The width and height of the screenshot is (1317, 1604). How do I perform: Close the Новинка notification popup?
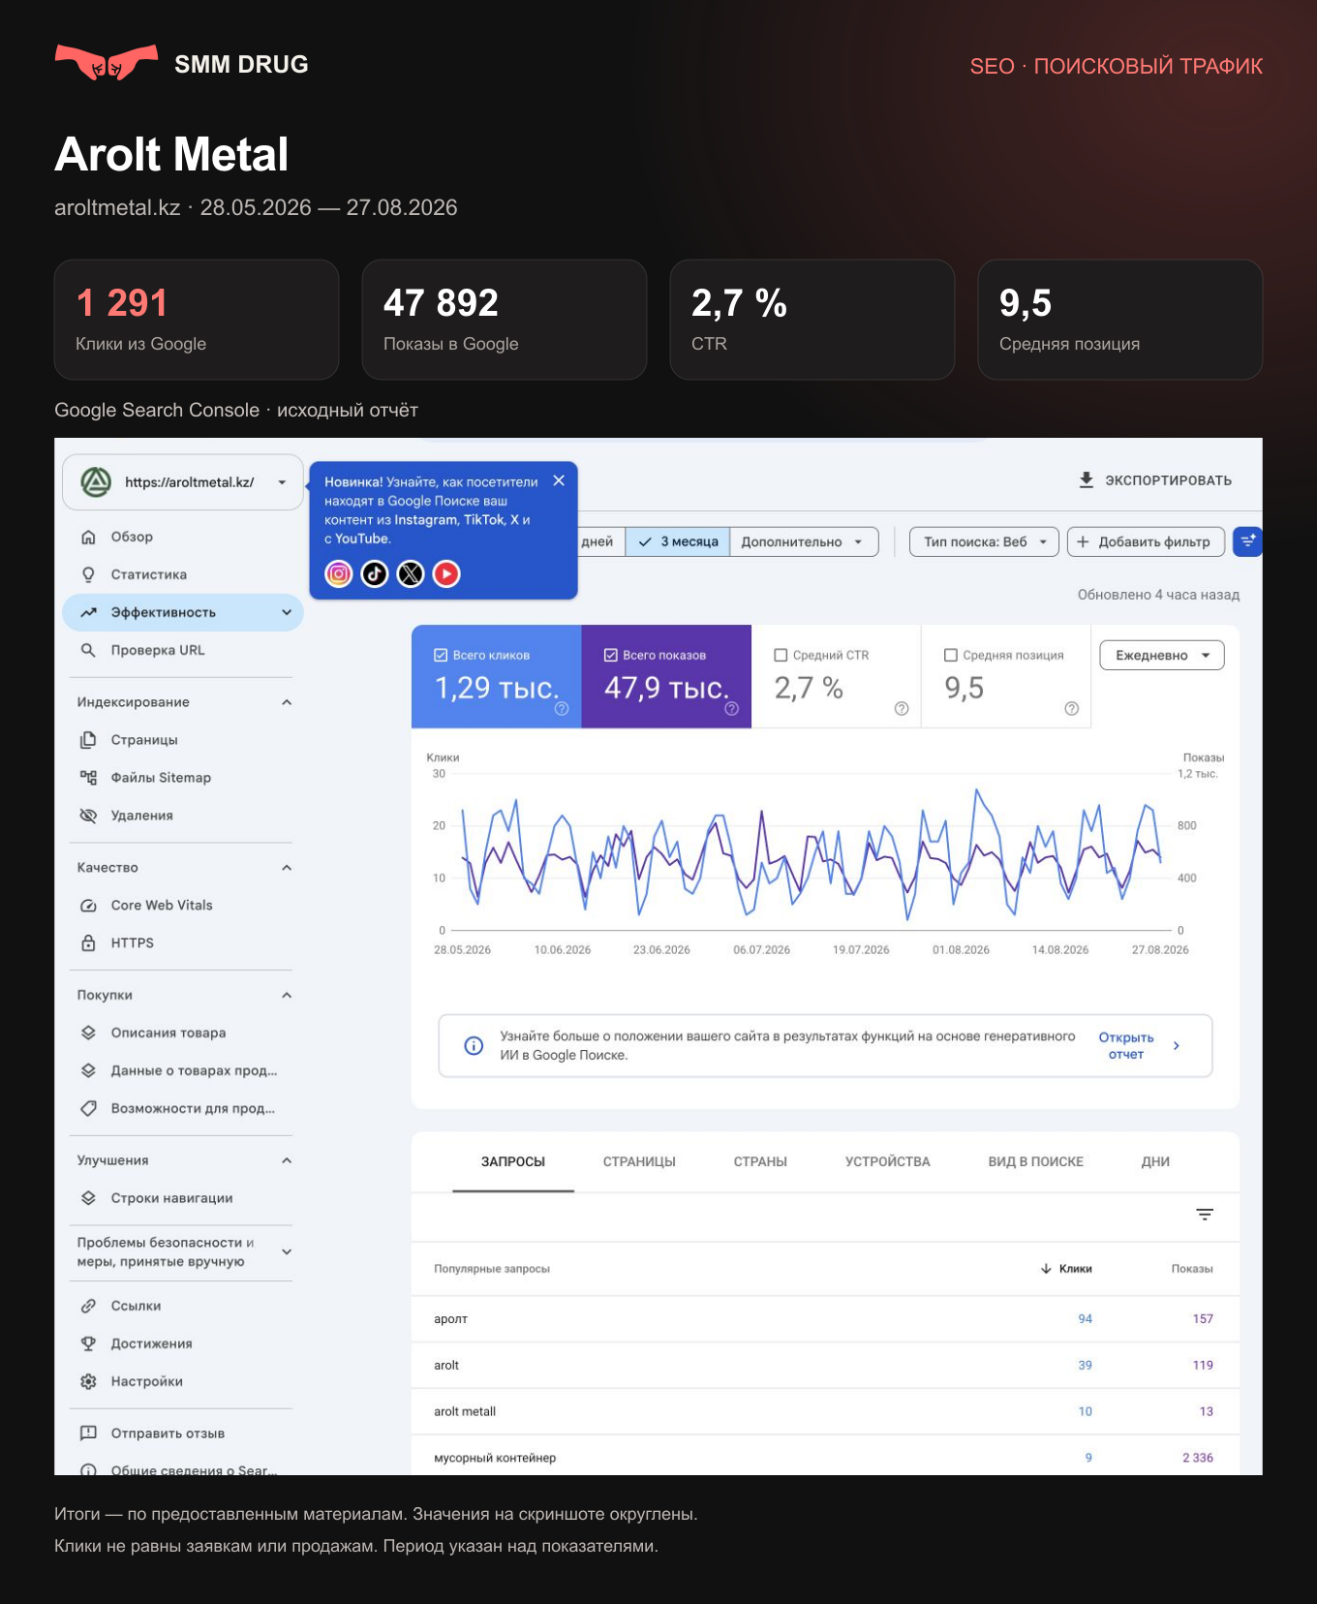coord(559,480)
